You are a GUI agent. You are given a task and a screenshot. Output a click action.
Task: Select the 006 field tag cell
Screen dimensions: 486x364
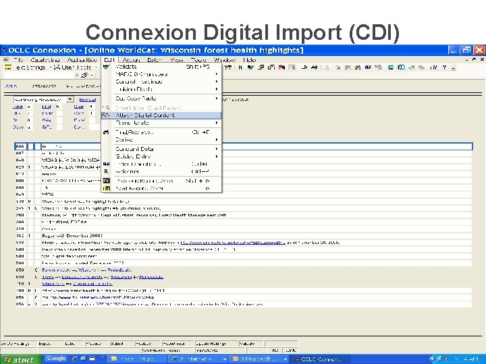[20, 146]
